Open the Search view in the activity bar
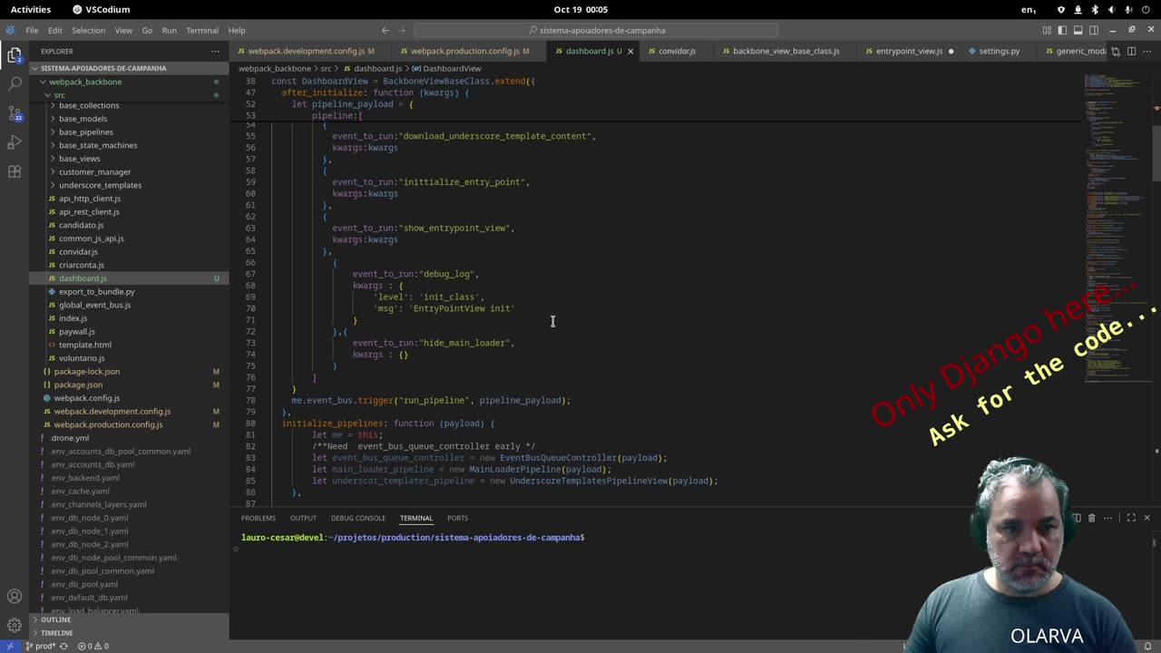The image size is (1161, 653). tap(15, 83)
